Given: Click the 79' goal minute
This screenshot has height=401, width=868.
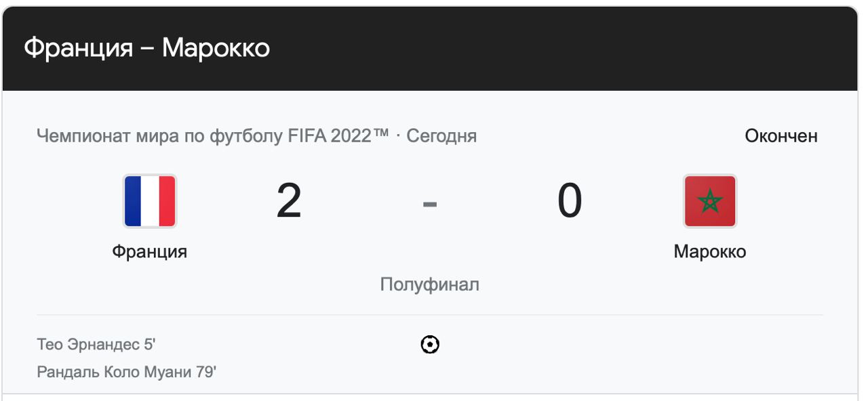Looking at the screenshot, I should 205,372.
